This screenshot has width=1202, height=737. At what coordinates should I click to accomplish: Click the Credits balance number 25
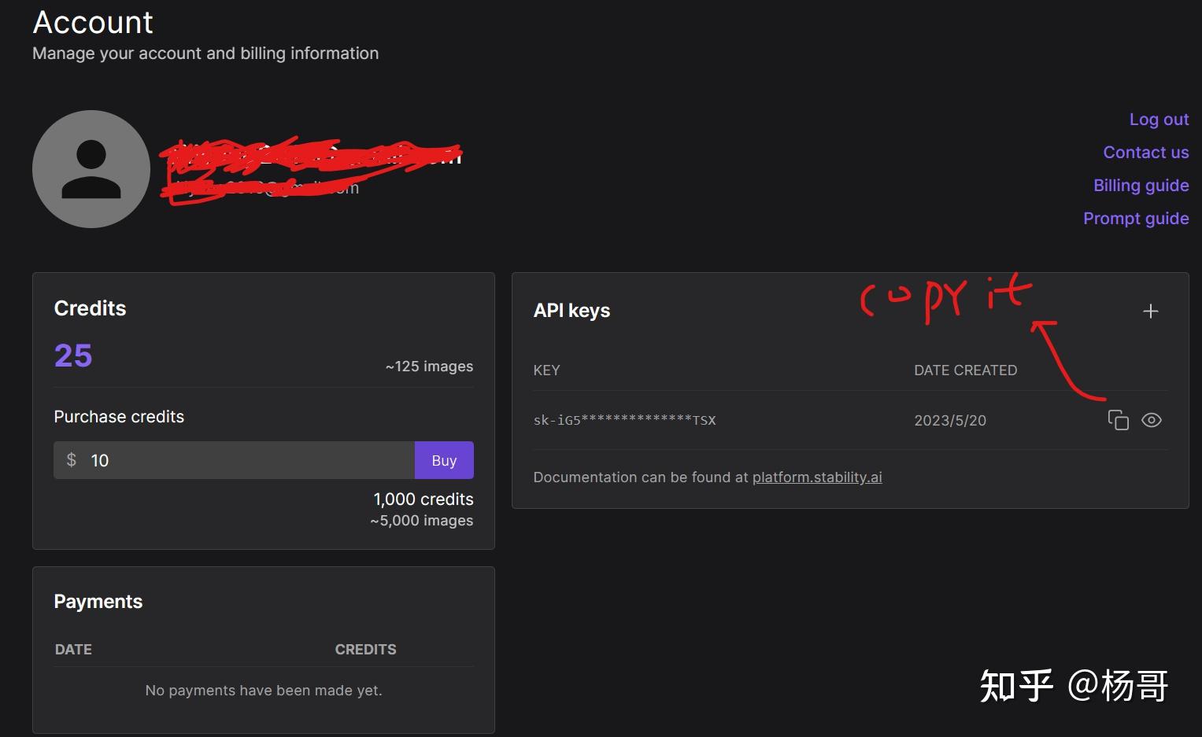tap(73, 356)
